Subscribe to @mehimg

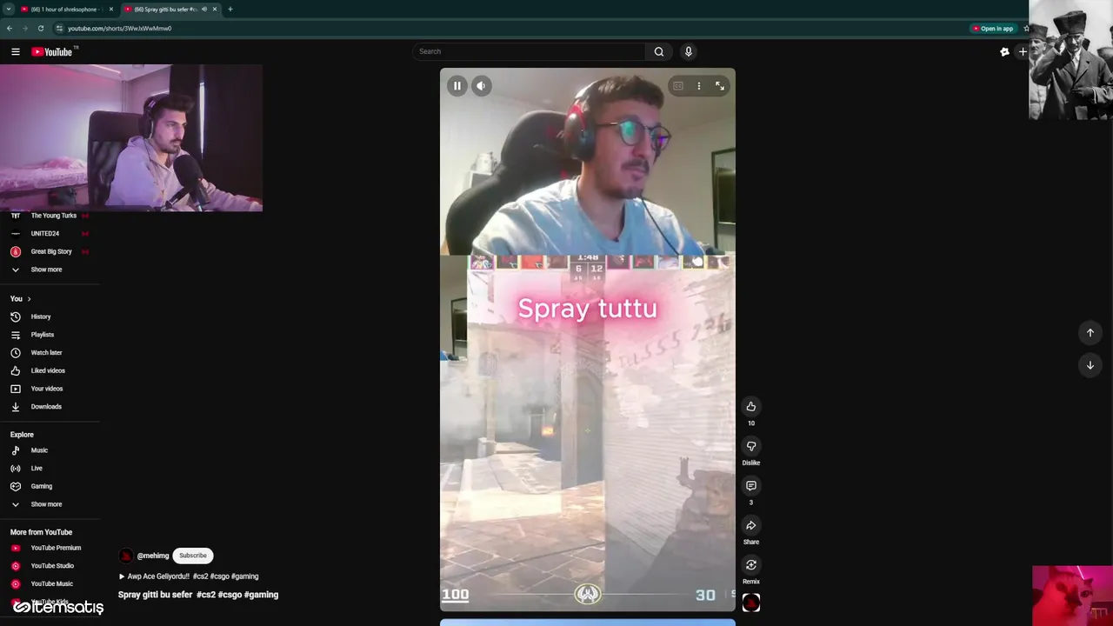[193, 556]
